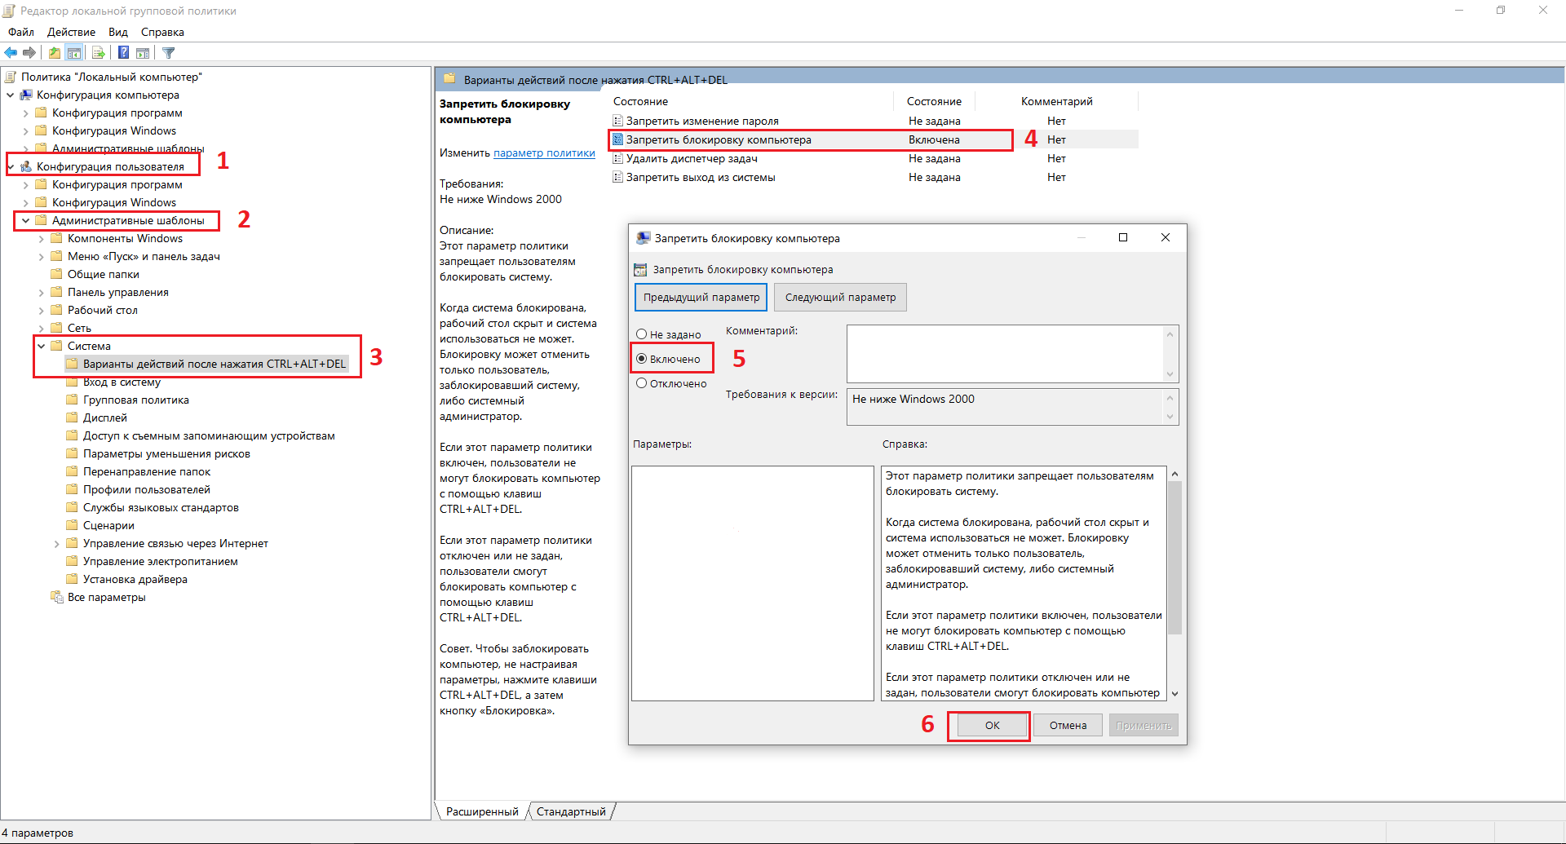Open the Файл menu
1566x844 pixels.
[x=21, y=32]
